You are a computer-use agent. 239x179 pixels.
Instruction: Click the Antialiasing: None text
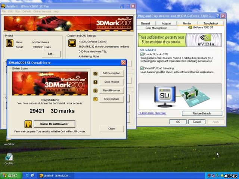pos(89,56)
